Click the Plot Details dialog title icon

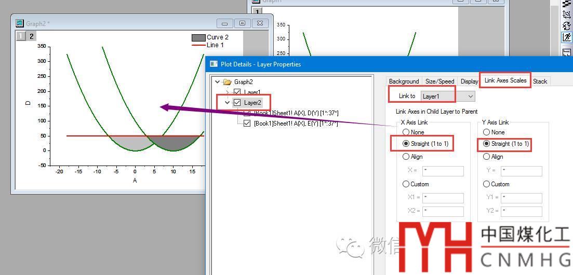click(214, 64)
